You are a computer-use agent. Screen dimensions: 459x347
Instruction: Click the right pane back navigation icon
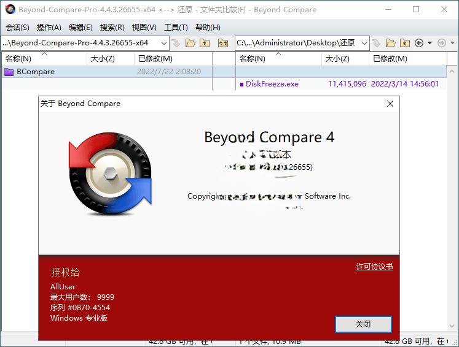(x=419, y=44)
